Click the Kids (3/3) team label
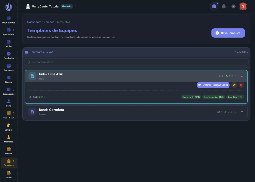 point(37,97)
